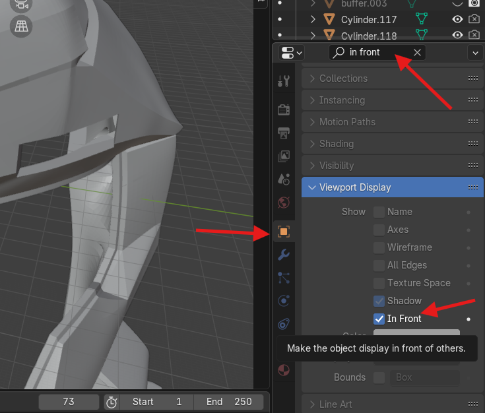
Task: Click the Show Name animate dot
Action: coord(469,212)
